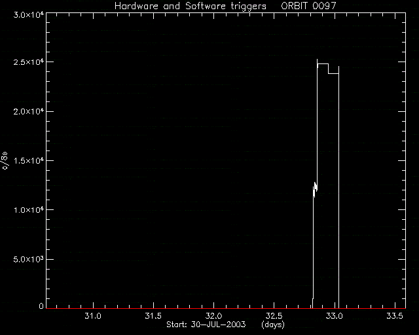Image resolution: width=419 pixels, height=335 pixels.
Task: Click the 'c/8s' y-axis unit label
Action: pos(5,160)
